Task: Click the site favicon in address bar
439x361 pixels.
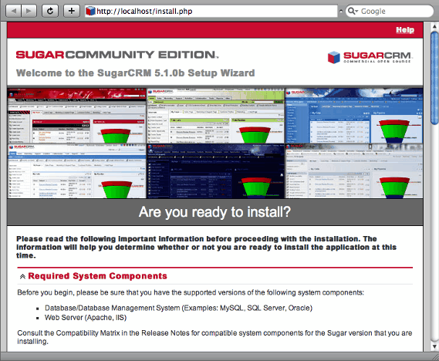Action: [90, 12]
